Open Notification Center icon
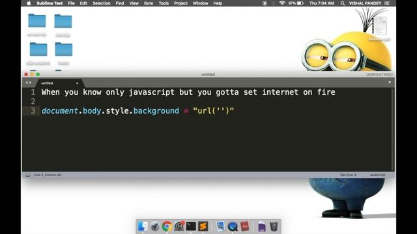This screenshot has width=417, height=234. point(387,3)
